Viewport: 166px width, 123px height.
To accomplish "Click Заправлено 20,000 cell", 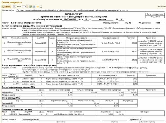I will click(105, 114).
